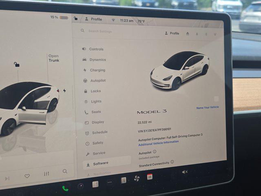Tap the Open Trunk label
This screenshot has width=261, height=196.
point(54,58)
